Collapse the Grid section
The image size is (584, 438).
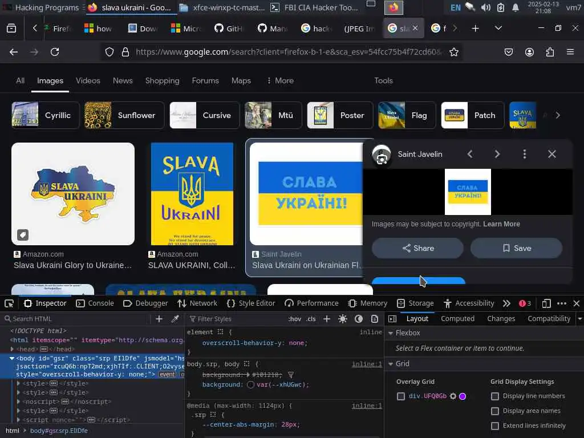point(391,364)
